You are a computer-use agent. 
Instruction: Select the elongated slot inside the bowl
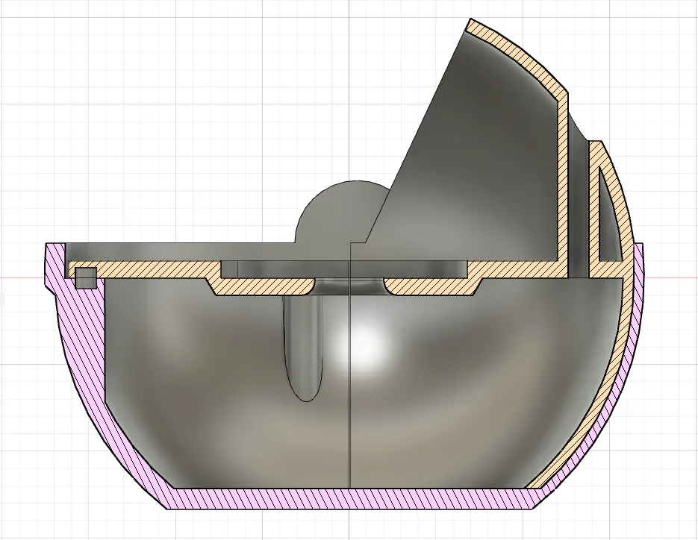(x=302, y=348)
